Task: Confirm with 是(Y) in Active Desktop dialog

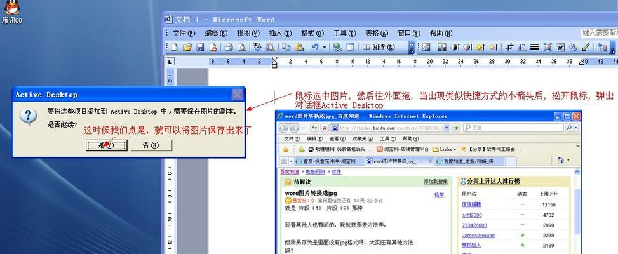Action: click(x=106, y=145)
